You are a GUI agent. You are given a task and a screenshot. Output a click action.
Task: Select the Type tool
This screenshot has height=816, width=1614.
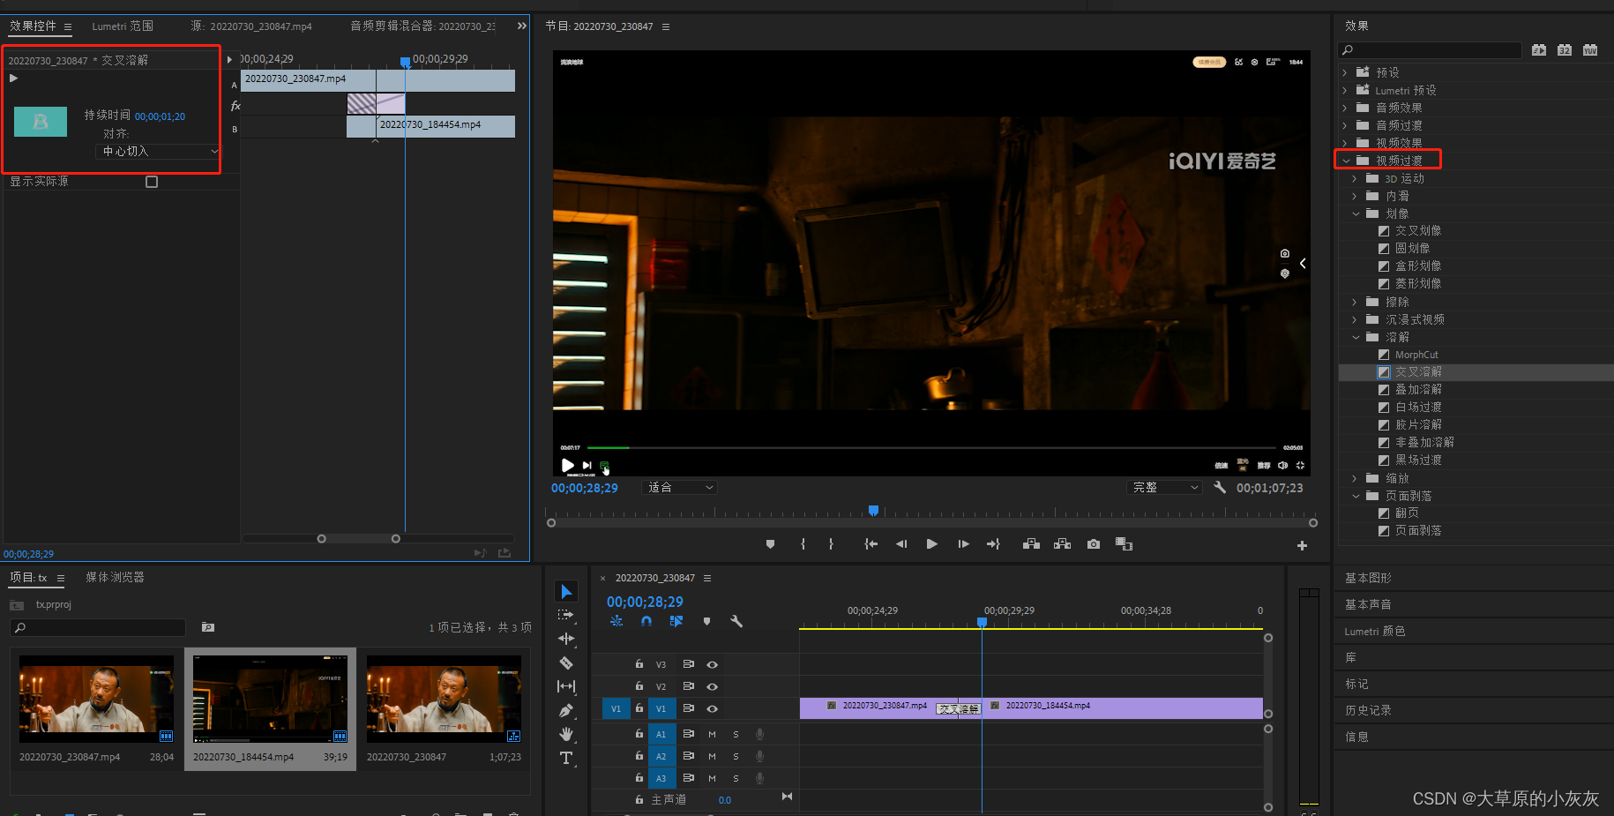point(566,758)
